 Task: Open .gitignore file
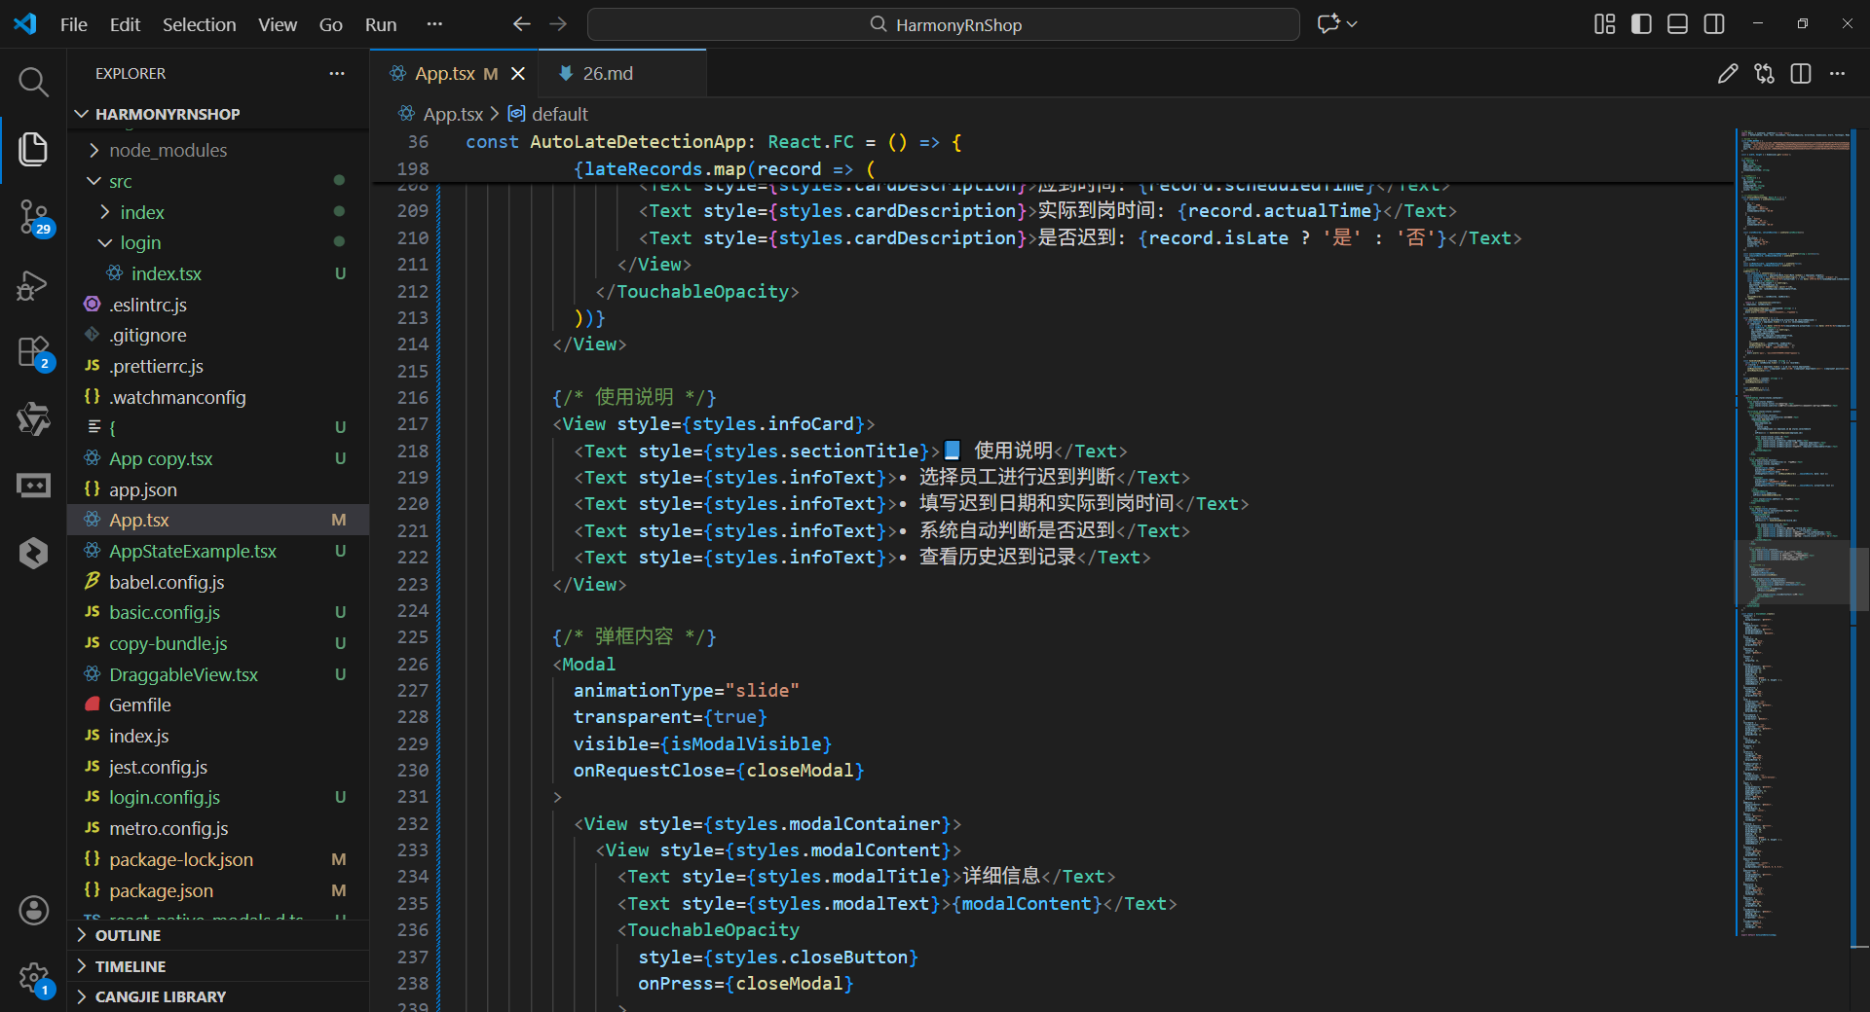(218, 335)
